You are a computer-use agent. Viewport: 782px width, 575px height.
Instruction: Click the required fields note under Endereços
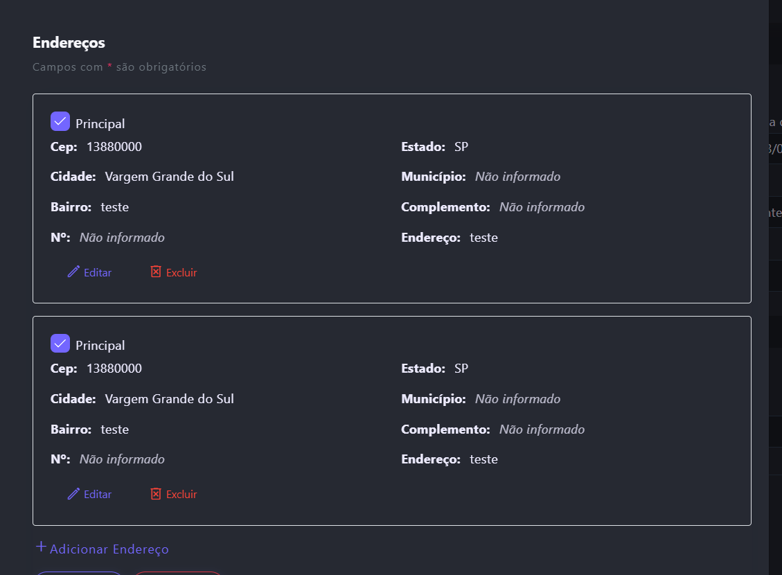pos(119,67)
